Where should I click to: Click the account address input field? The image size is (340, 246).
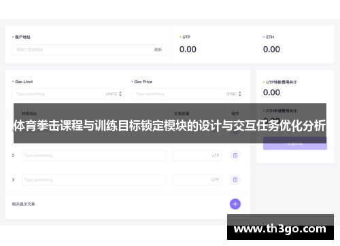pos(89,50)
